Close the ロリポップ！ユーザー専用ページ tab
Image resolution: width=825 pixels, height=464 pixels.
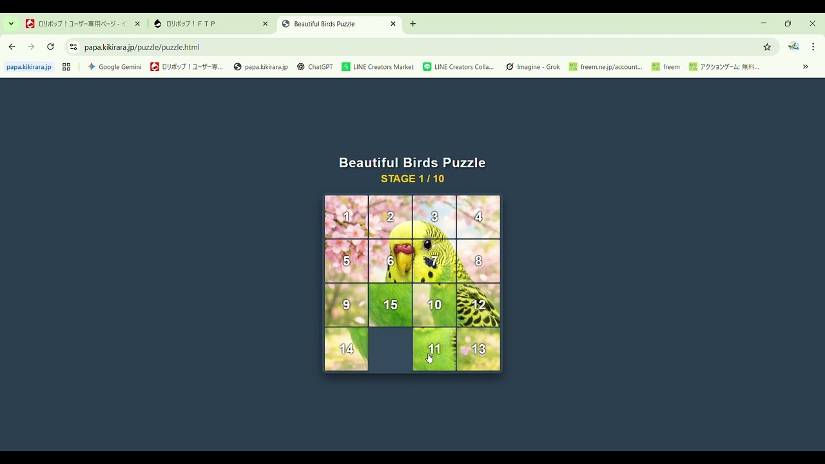pyautogui.click(x=137, y=24)
